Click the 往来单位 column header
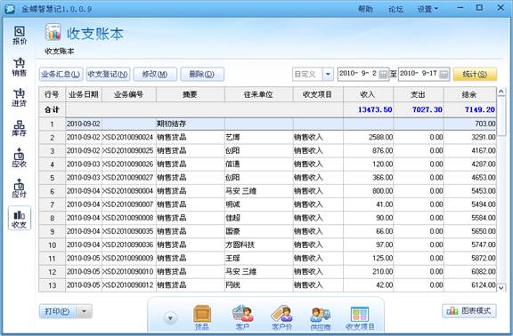513x336 pixels. pos(258,95)
